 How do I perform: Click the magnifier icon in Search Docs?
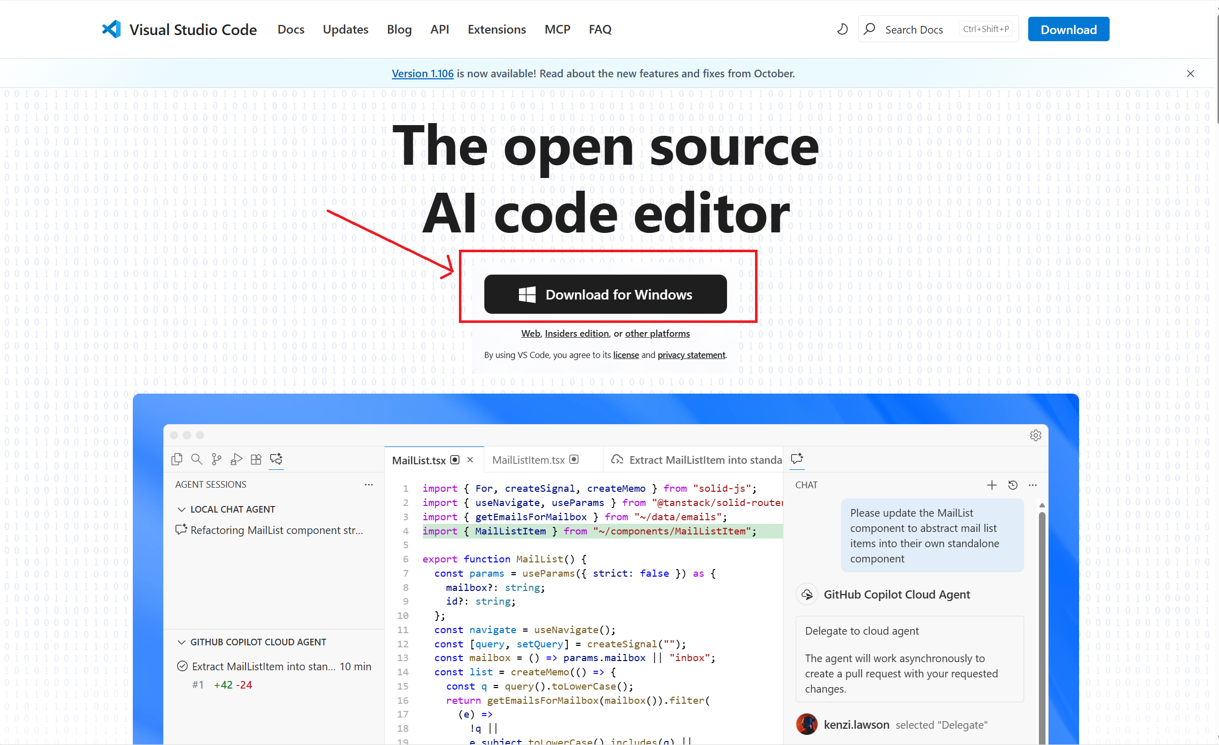(869, 29)
